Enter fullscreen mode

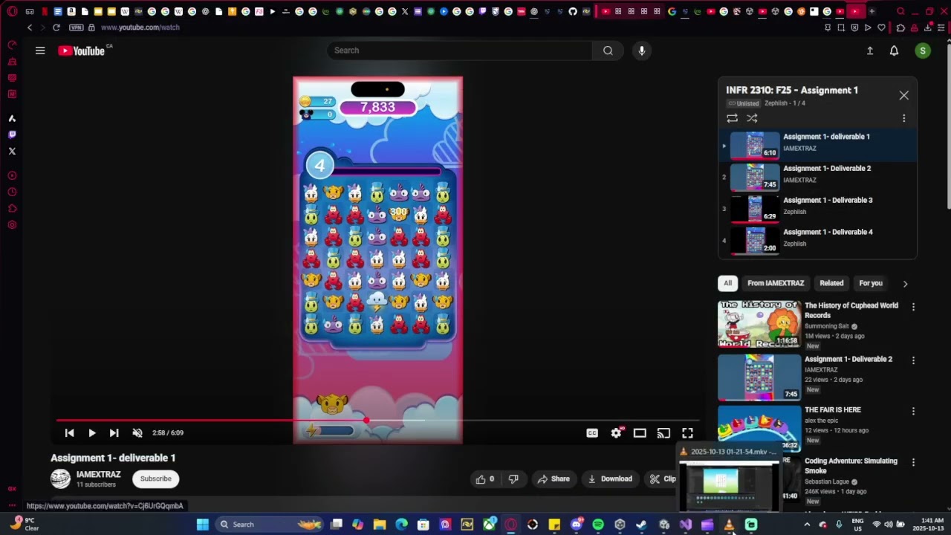coord(687,432)
